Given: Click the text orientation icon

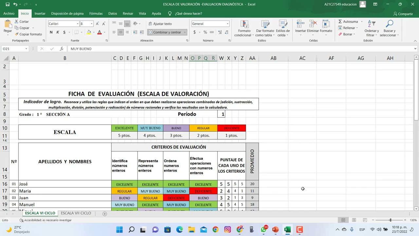Looking at the screenshot, I should pos(135,24).
